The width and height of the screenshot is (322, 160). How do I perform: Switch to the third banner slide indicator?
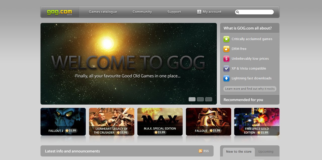209,99
